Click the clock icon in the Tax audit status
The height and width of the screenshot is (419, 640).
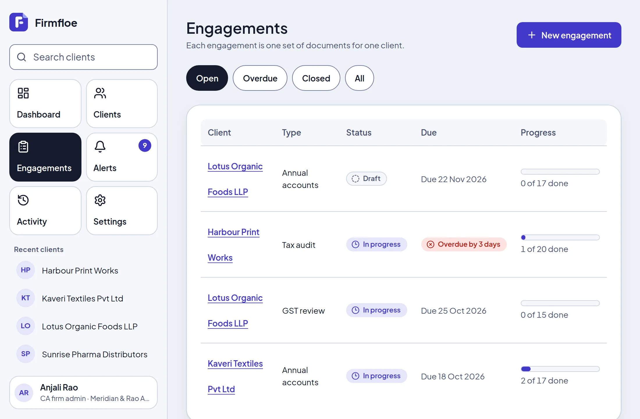tap(355, 244)
